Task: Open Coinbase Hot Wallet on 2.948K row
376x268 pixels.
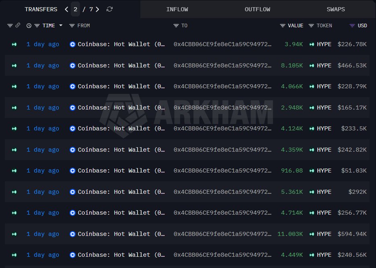Action: pyautogui.click(x=121, y=108)
